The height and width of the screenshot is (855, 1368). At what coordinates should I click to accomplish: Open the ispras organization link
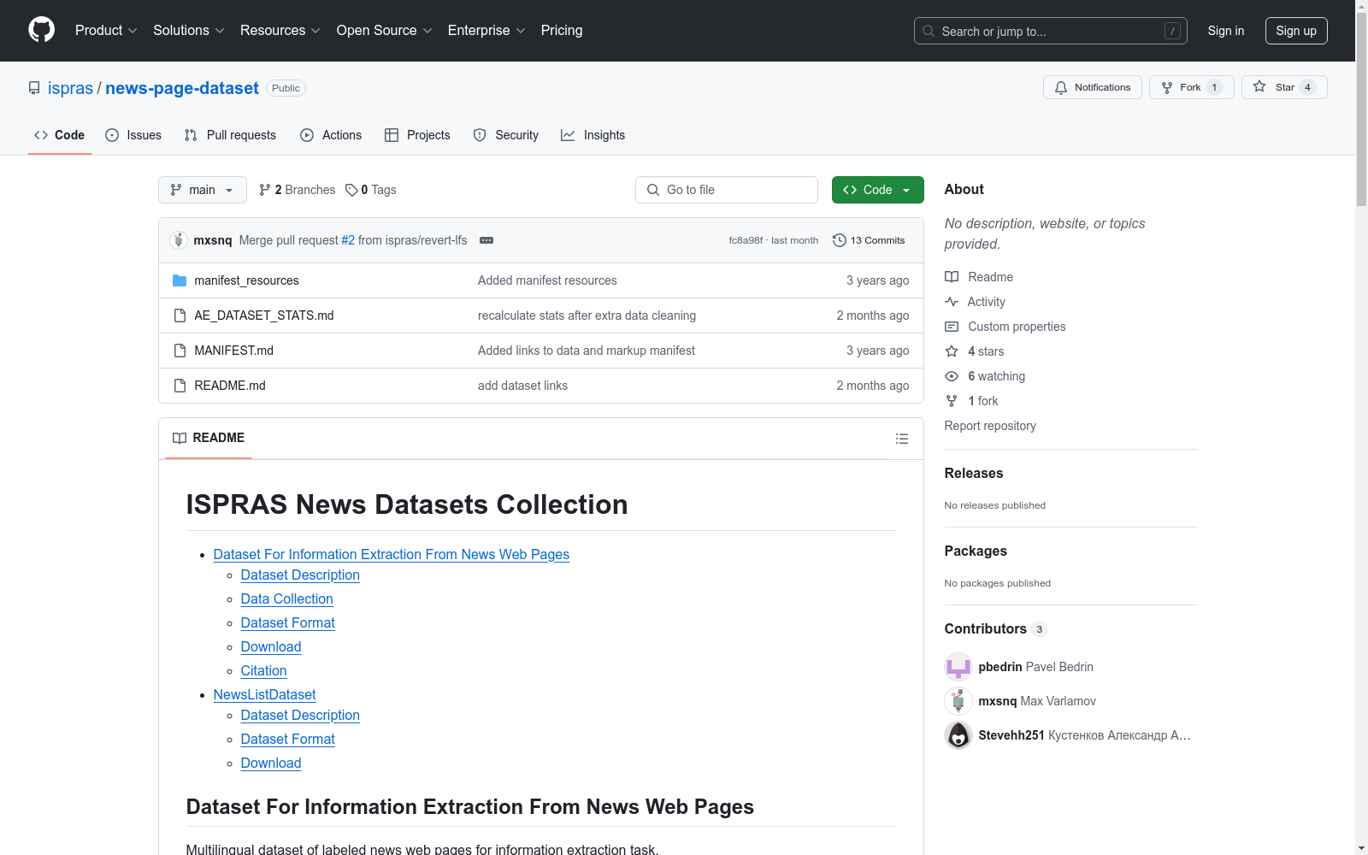click(x=70, y=88)
